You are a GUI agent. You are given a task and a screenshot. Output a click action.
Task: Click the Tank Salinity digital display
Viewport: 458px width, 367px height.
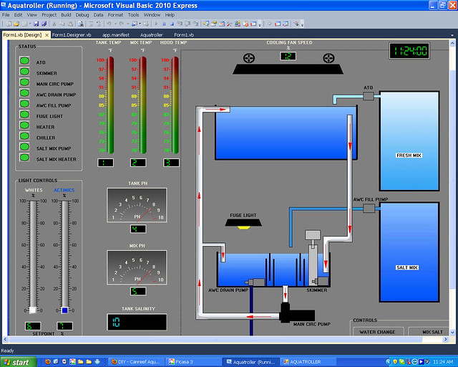coord(137,323)
